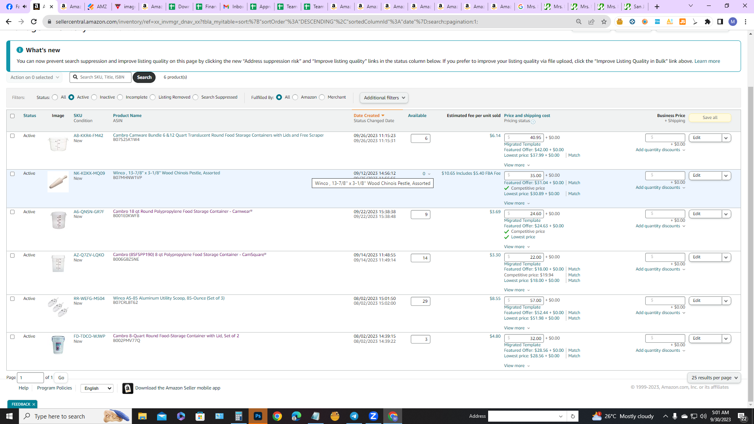The width and height of the screenshot is (754, 424).
Task: Open Telegram from the taskbar
Action: pos(354,416)
